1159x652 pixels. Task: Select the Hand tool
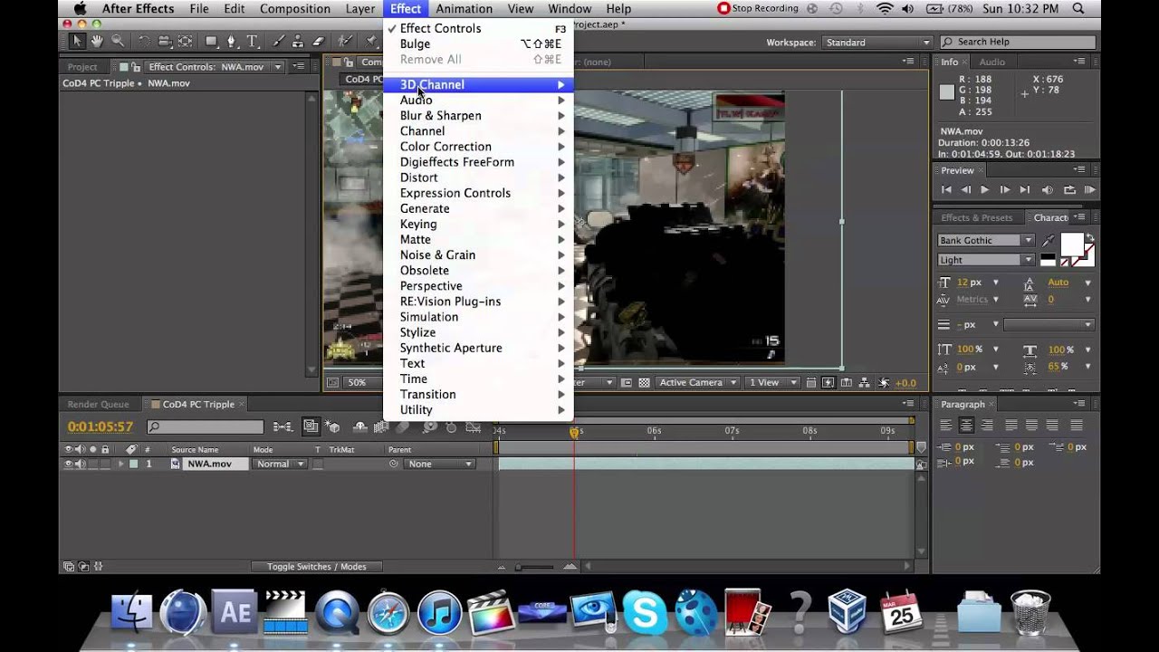coord(97,42)
